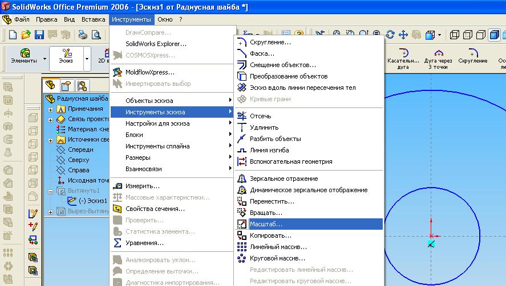Click the Rotate view icon
This screenshot has height=286, width=506.
pyautogui.click(x=390, y=35)
